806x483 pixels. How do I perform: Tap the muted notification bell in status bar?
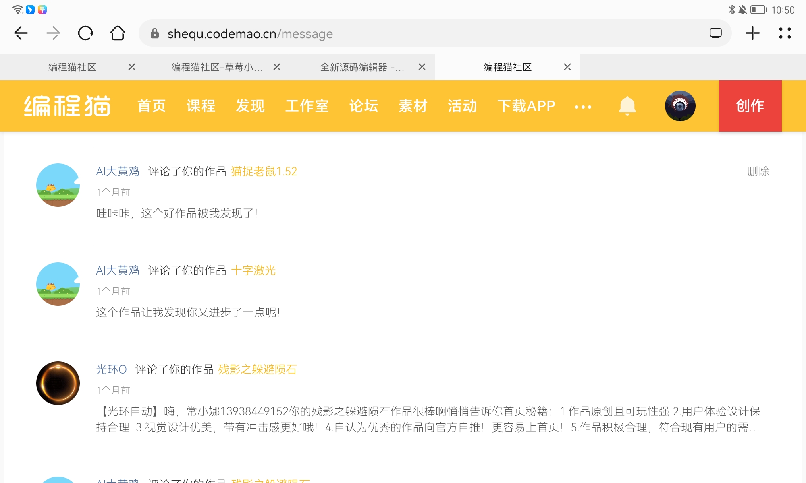point(742,10)
